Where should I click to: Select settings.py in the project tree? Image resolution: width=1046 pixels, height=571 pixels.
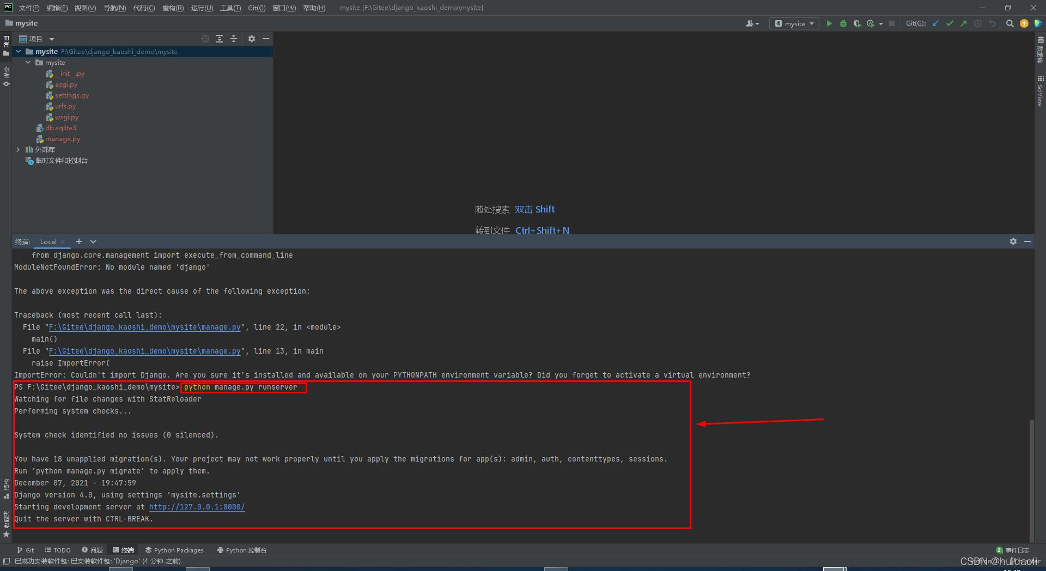point(71,95)
